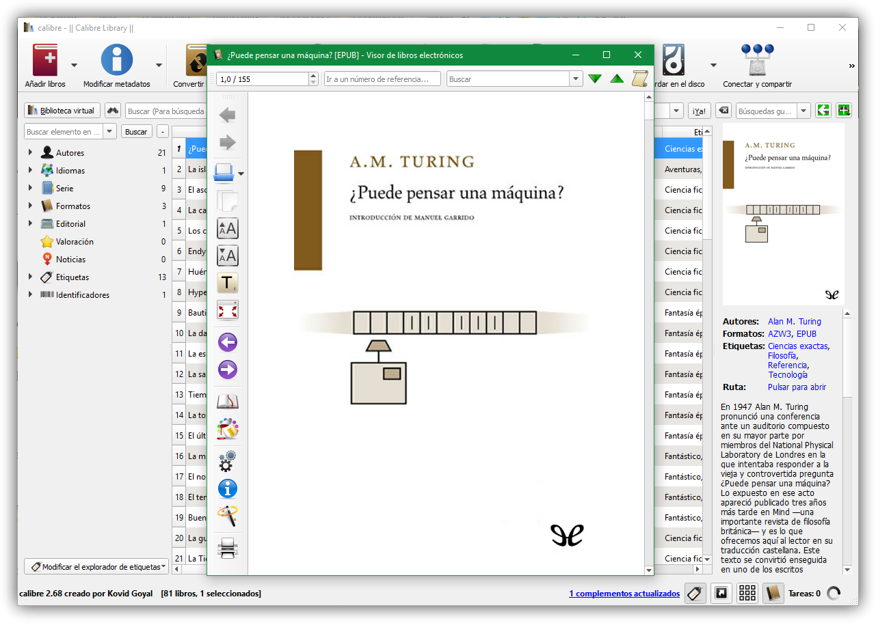Open the Guardar en el disco dropdown arrow
The width and height of the screenshot is (876, 623).
click(713, 66)
